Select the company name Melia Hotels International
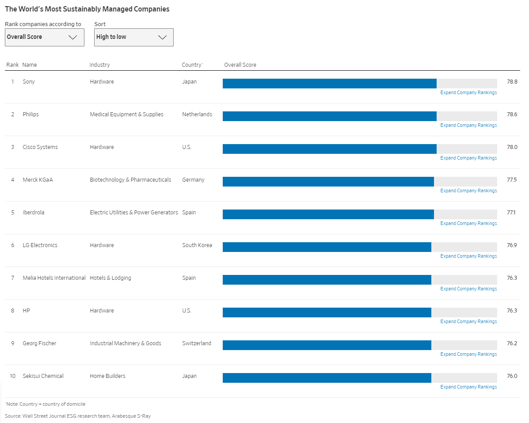The image size is (529, 423). point(54,278)
